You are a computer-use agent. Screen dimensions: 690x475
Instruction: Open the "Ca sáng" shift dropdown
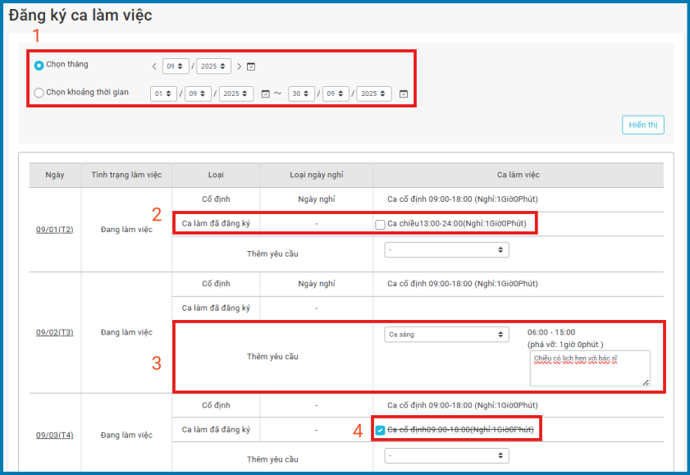[446, 335]
